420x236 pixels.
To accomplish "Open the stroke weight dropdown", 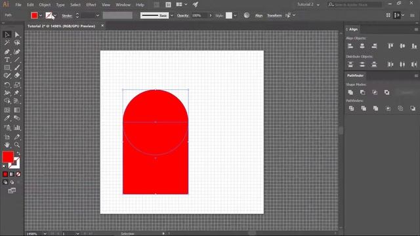I will (98, 16).
